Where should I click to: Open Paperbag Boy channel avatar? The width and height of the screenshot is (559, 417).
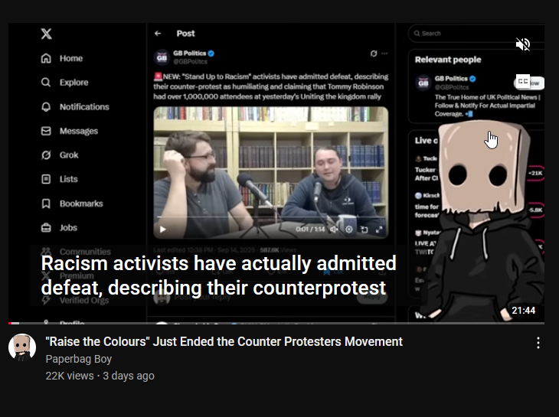[x=22, y=347]
